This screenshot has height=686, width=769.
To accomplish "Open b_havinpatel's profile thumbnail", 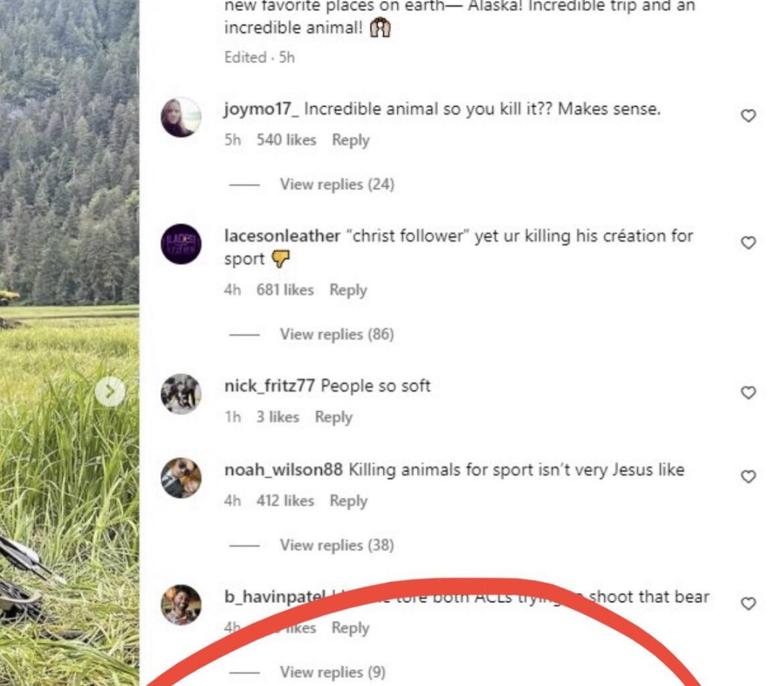I will [x=181, y=604].
